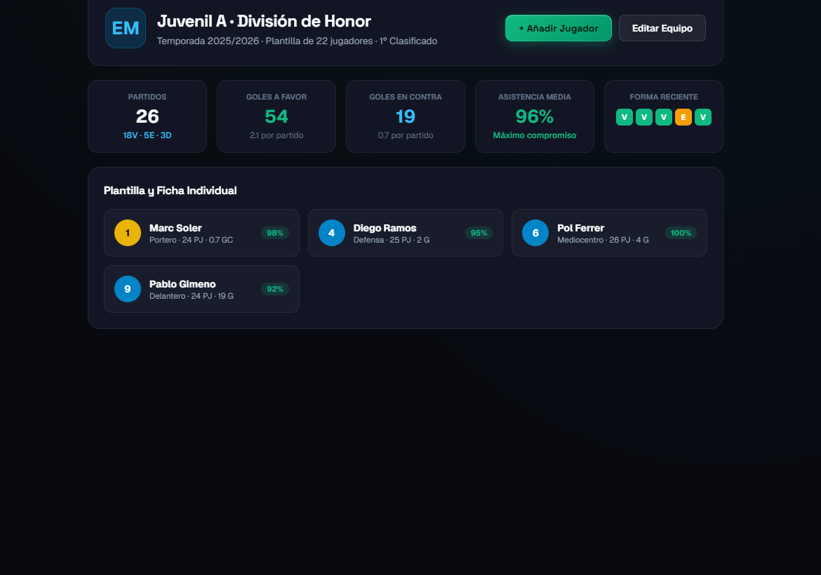Image resolution: width=821 pixels, height=575 pixels.
Task: Open the Partidos stat card showing 26
Action: [x=147, y=116]
